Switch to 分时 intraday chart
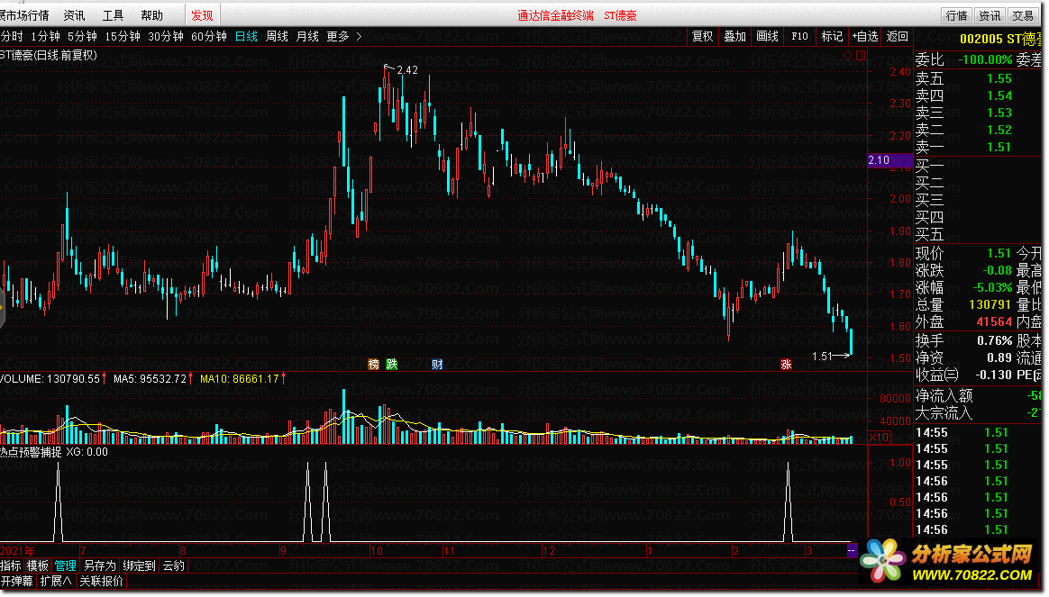Screen dimensions: 1049x597 click(12, 36)
